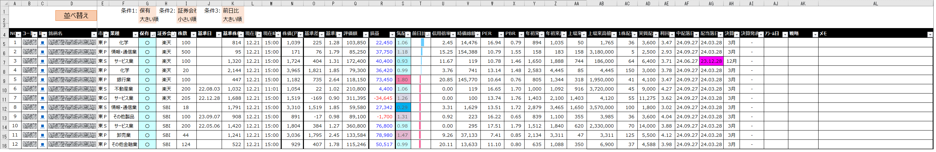
Task: Select the 大きい順 order cell under 条件3
Action: [x=233, y=19]
